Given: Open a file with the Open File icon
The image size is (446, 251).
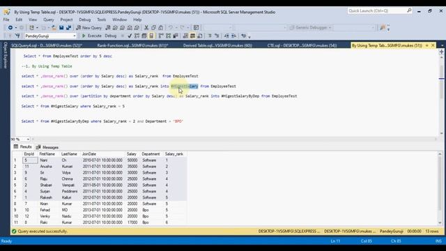Looking at the screenshot, I should (54, 28).
